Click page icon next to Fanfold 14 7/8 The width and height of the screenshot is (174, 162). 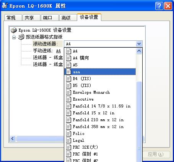68,106
